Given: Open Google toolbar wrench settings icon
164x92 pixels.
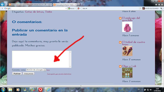Looking at the screenshot, I should (x=161, y=8).
